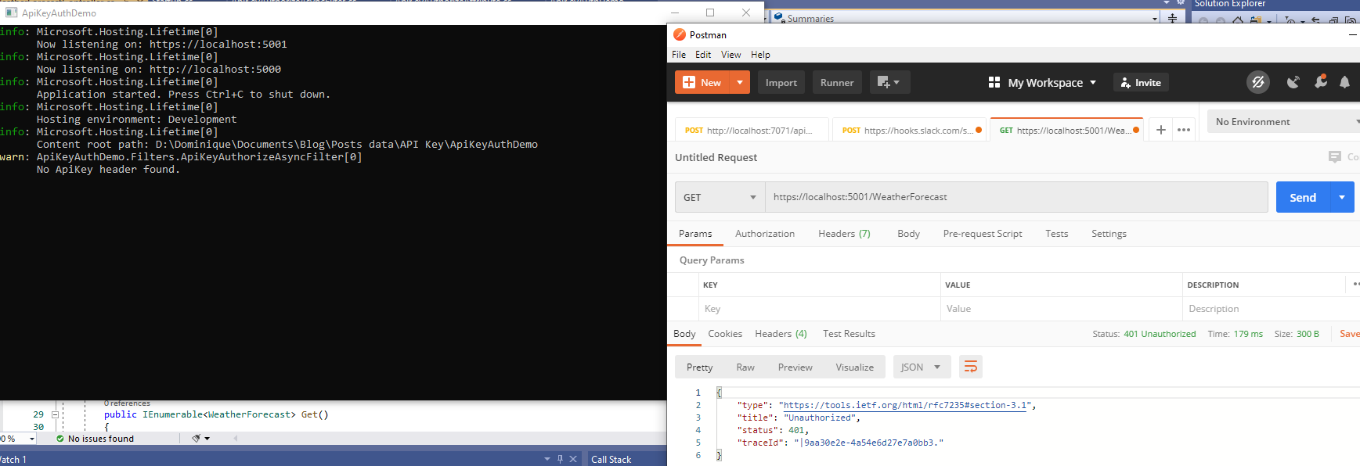Open Postman settings wrench icon

[1321, 81]
